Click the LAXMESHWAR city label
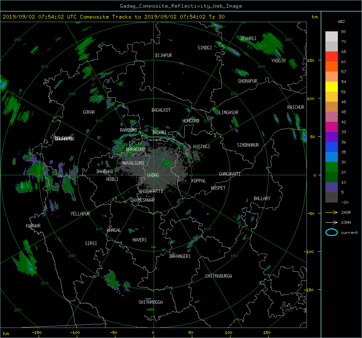The image size is (362, 338). pyautogui.click(x=142, y=200)
